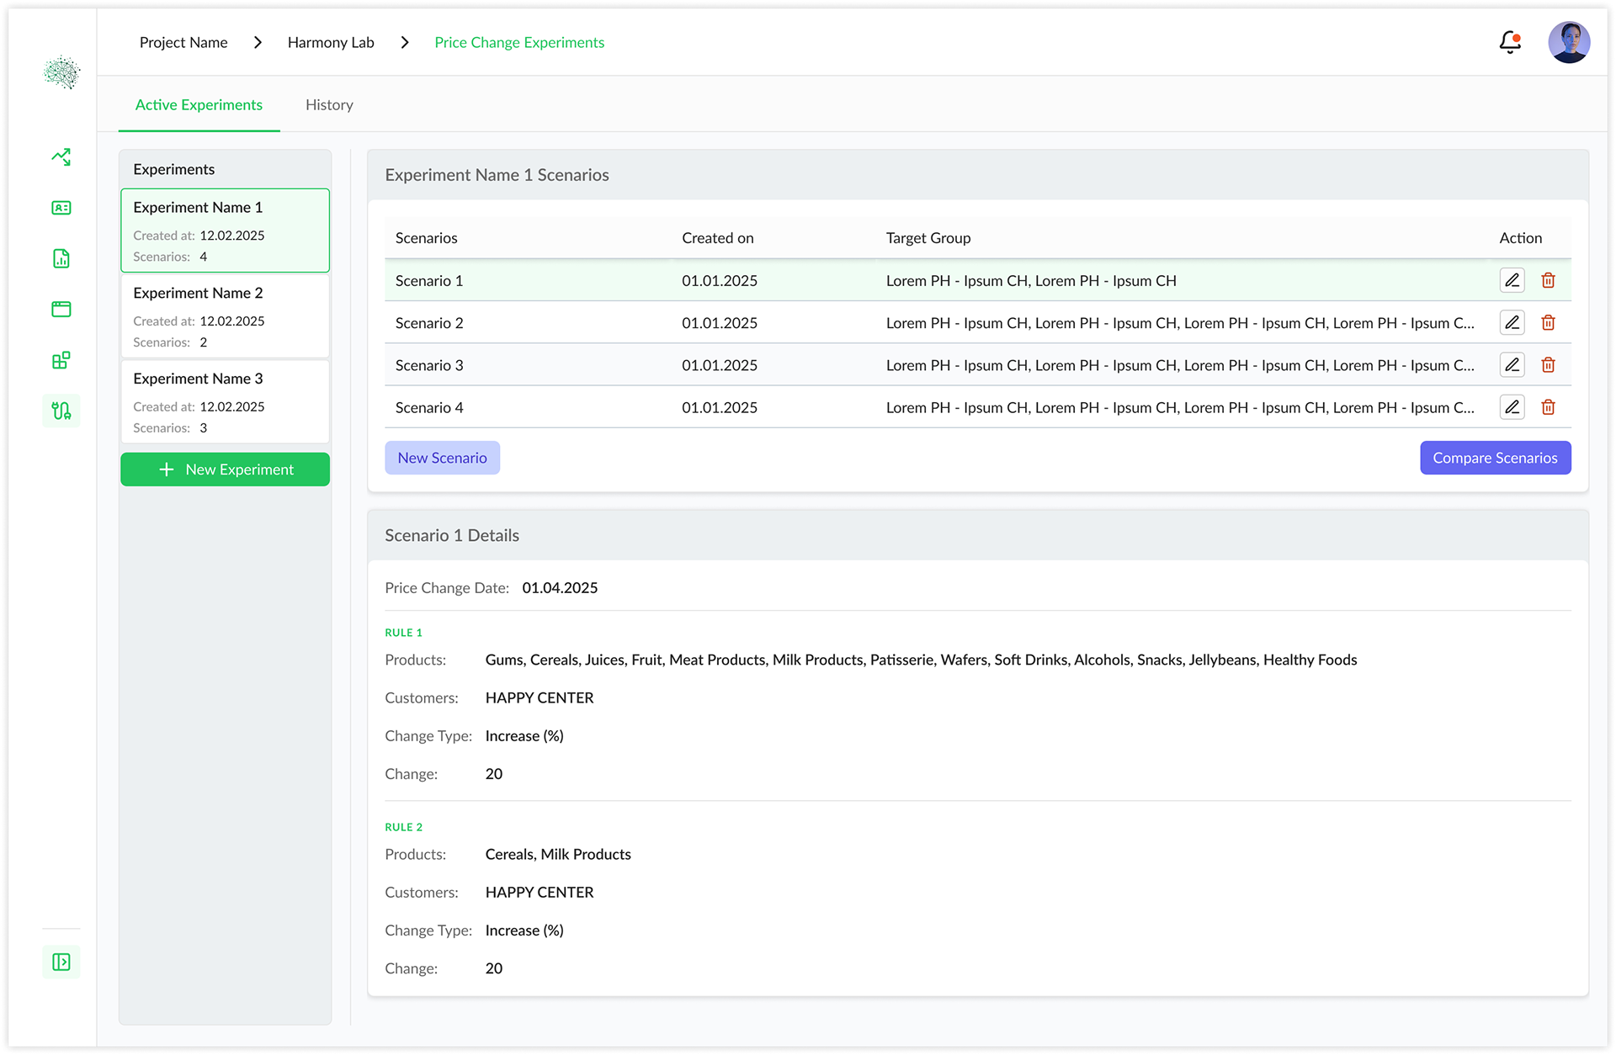Open notifications bell
Viewport: 1616px width, 1055px height.
click(x=1510, y=42)
